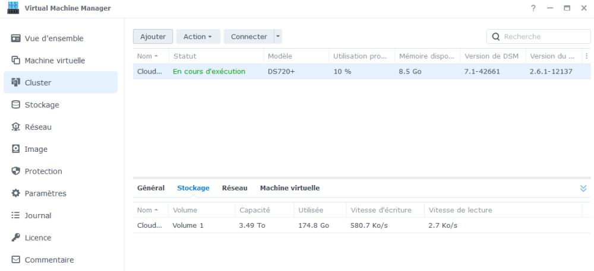This screenshot has height=271, width=594.
Task: Click the Cluster sidebar icon
Action: (15, 82)
